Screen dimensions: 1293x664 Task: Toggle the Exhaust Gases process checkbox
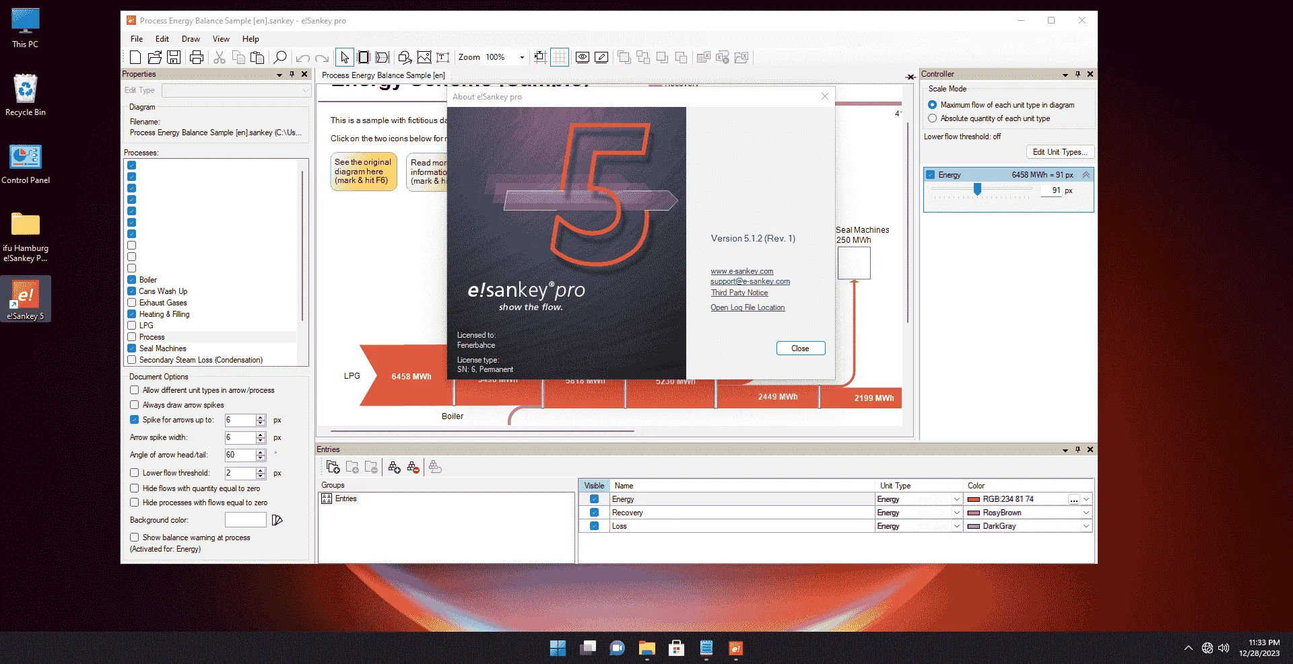pyautogui.click(x=132, y=303)
